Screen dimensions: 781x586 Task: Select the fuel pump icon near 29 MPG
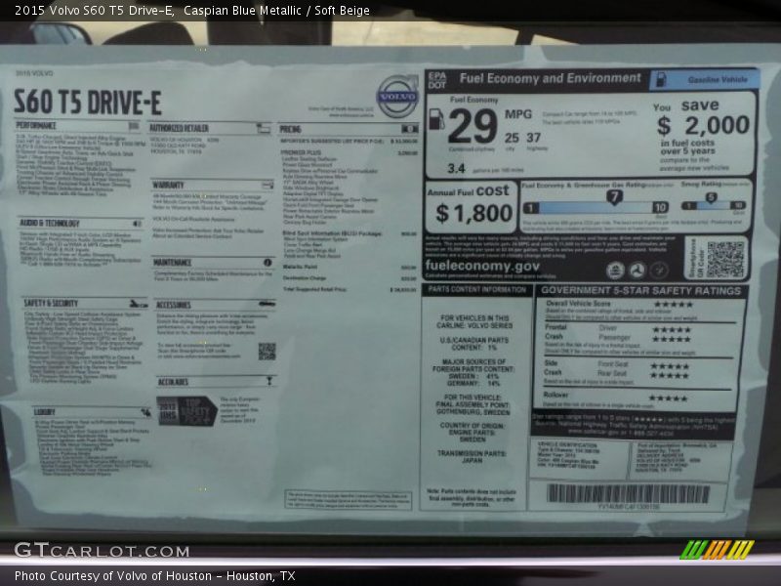(436, 119)
